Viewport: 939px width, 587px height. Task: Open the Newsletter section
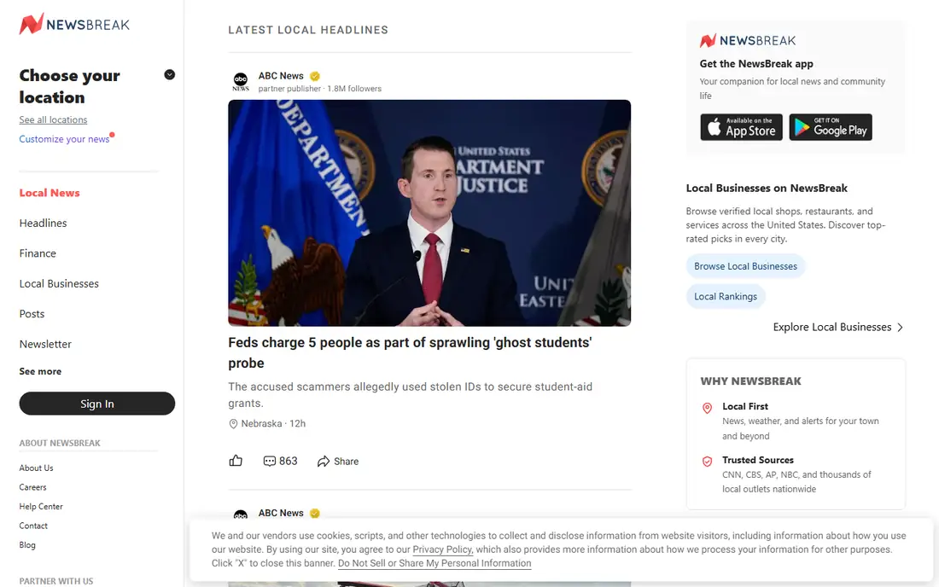(x=45, y=344)
